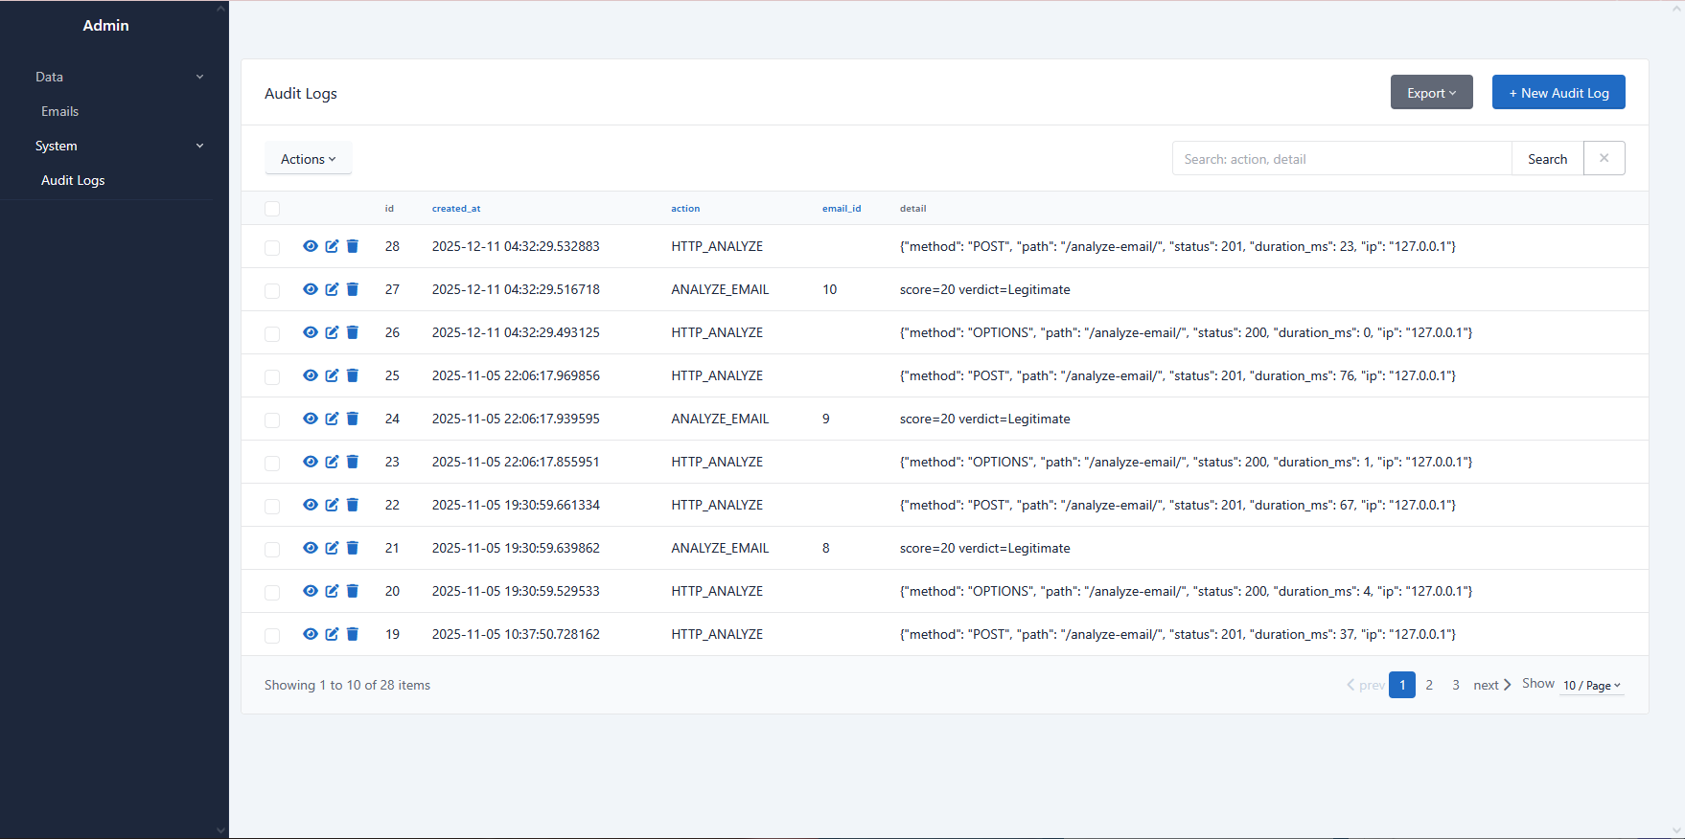View details of audit log 22

pos(311,505)
